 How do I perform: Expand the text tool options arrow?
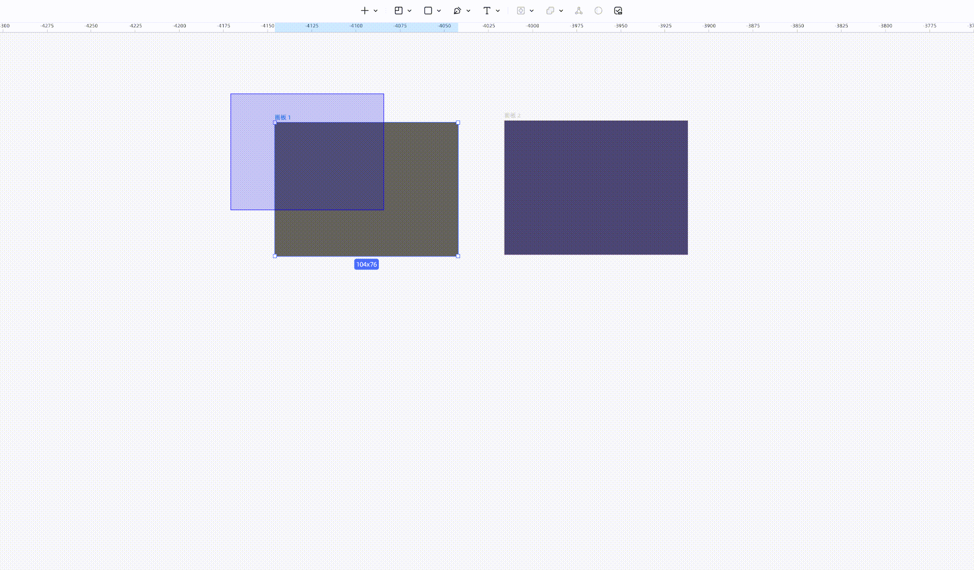pyautogui.click(x=498, y=11)
